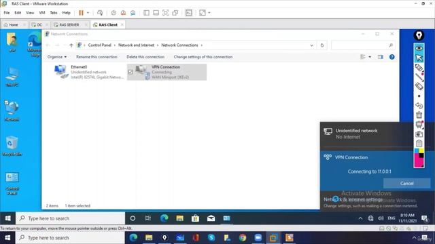The height and width of the screenshot is (244, 435).
Task: Select the arrow cursor annotation tool
Action: (419, 58)
